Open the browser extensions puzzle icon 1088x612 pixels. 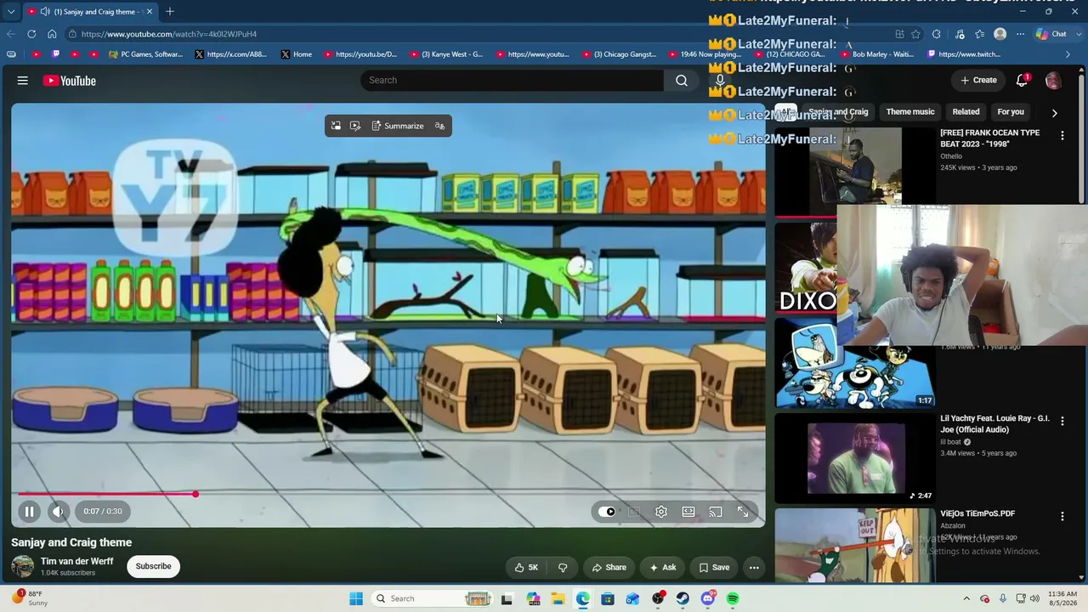pos(936,34)
